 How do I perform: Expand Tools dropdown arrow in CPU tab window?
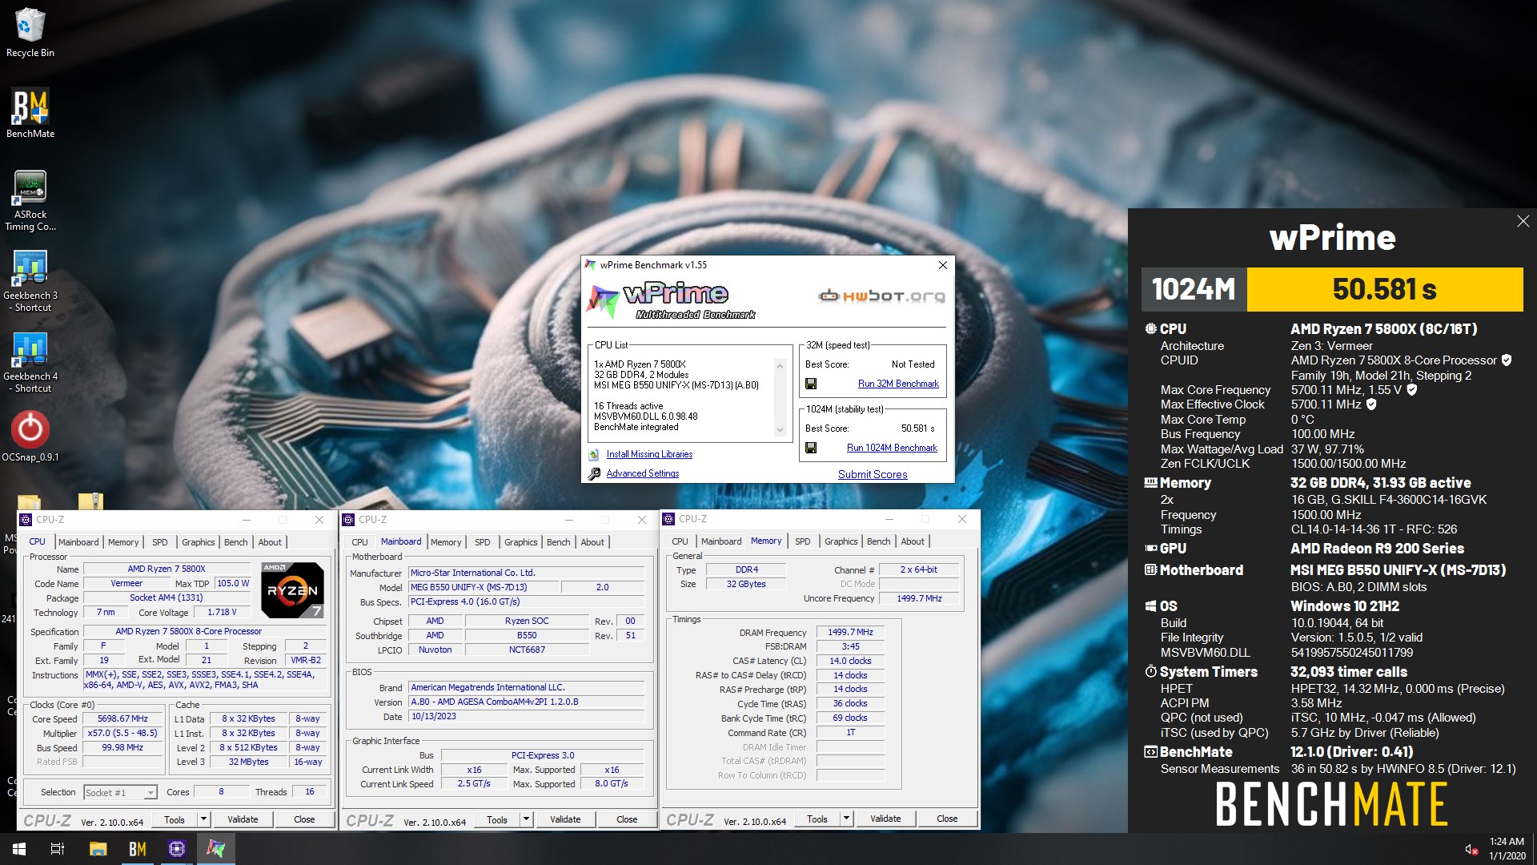(x=203, y=819)
